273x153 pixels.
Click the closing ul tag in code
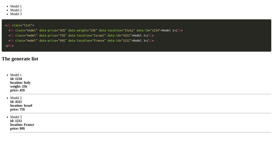click(10, 46)
